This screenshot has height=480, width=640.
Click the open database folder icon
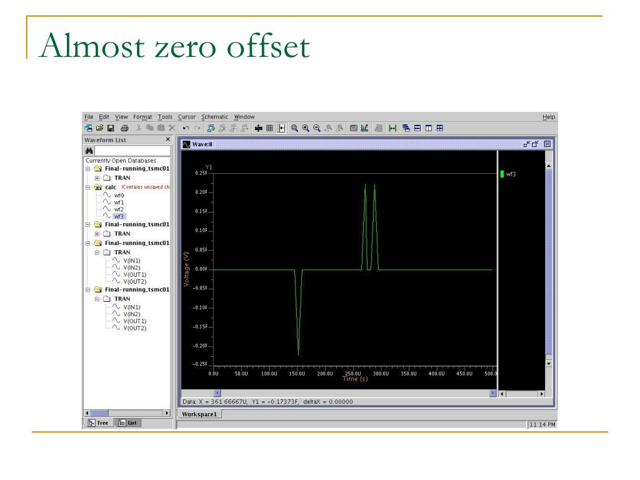click(x=99, y=128)
